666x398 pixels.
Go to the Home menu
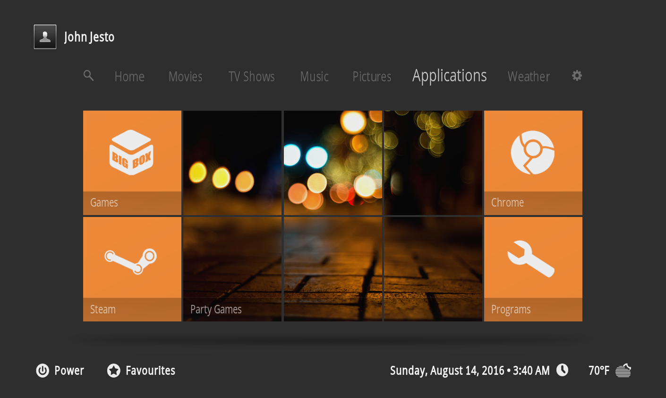pos(129,77)
